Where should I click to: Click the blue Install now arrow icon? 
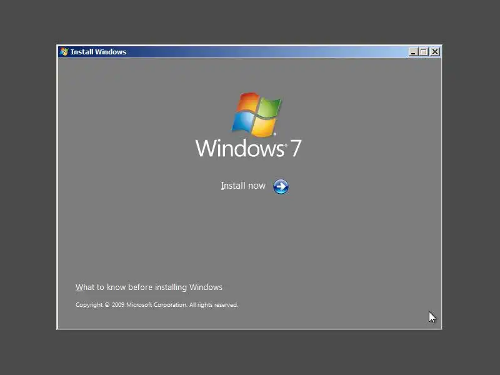[x=281, y=186]
